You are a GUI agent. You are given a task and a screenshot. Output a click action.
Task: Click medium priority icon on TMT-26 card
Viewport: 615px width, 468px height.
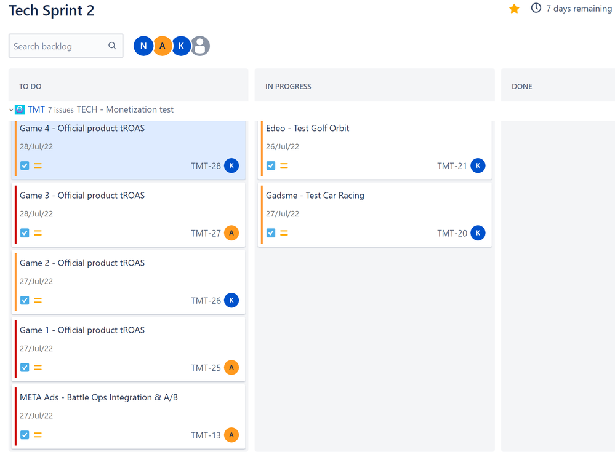coord(38,301)
